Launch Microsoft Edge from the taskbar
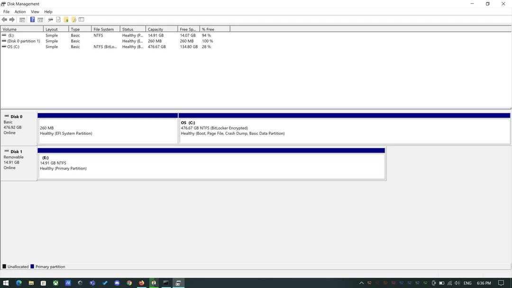 tap(18, 283)
